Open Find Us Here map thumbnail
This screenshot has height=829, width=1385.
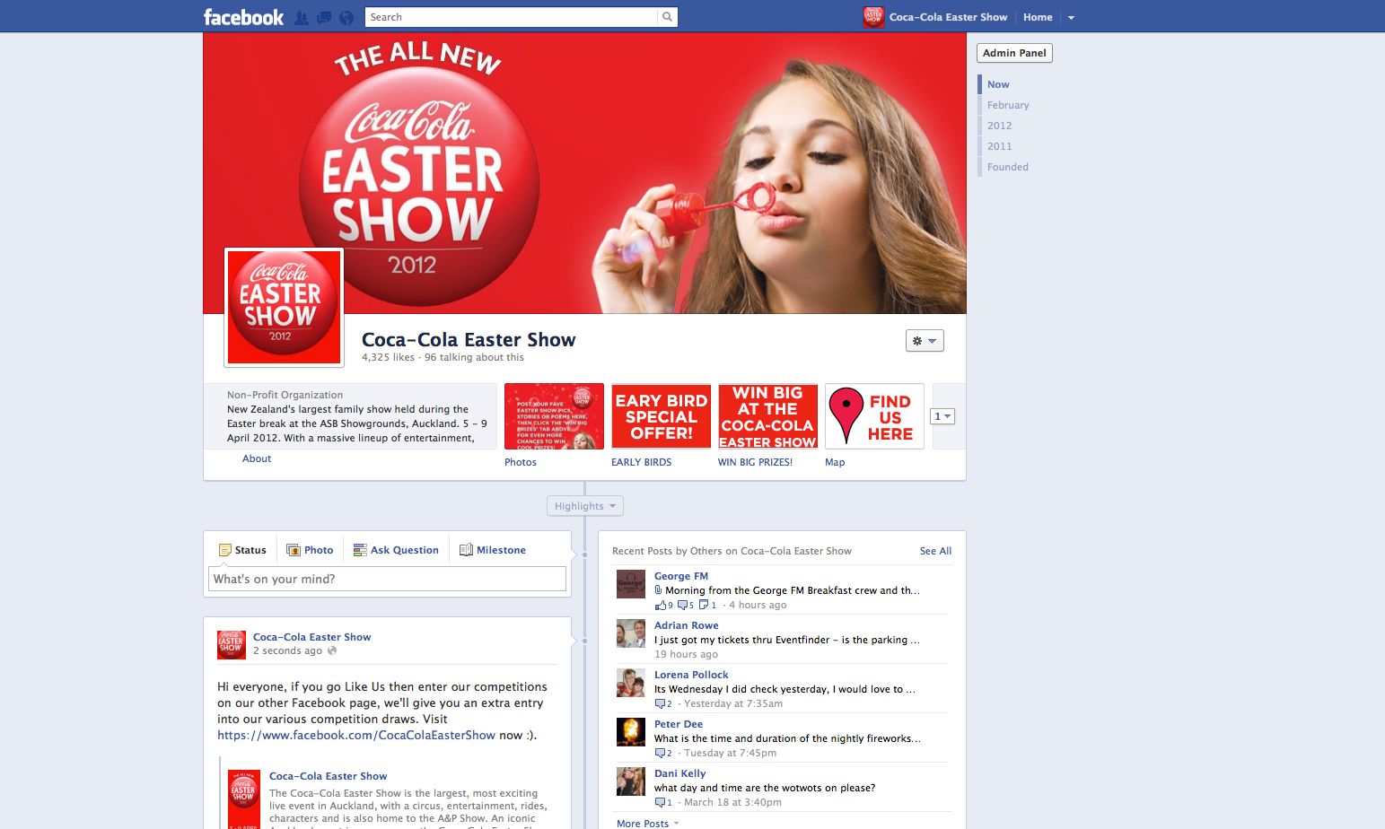(x=874, y=416)
